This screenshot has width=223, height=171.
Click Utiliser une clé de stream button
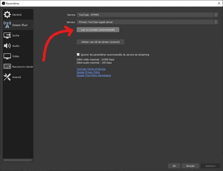click(100, 42)
